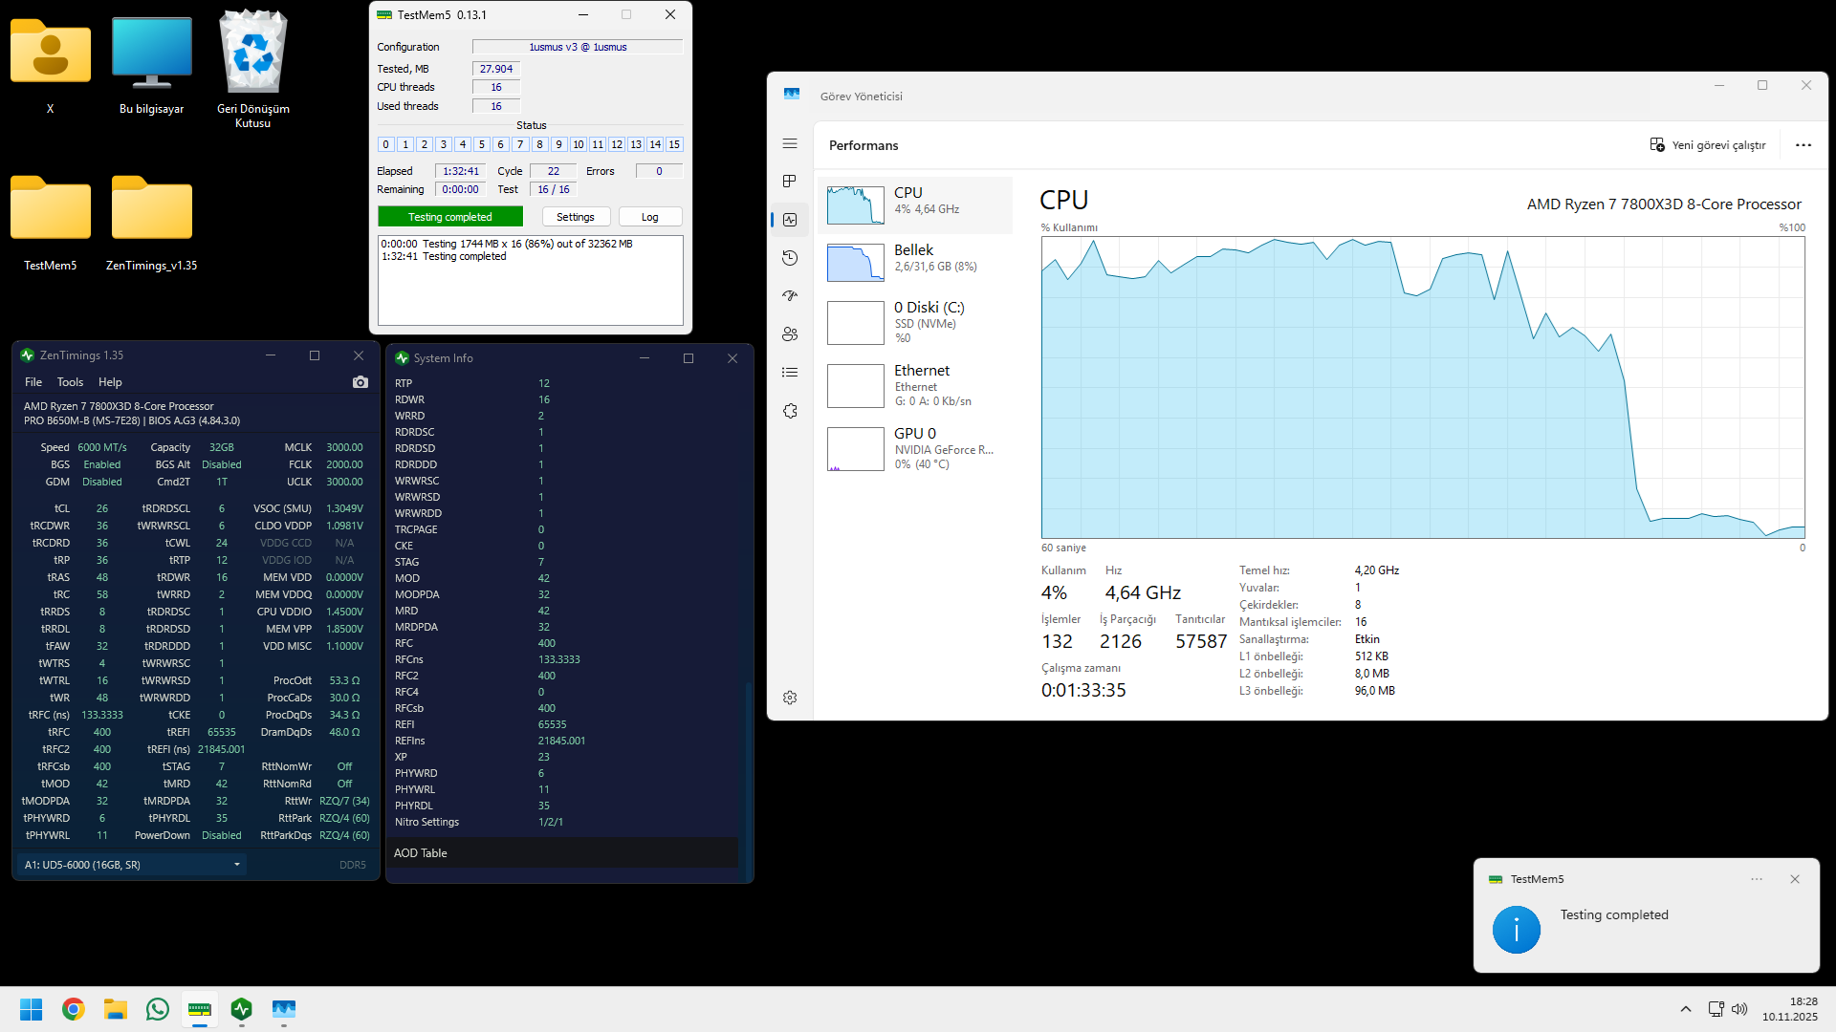Click the info icon on the notification
Image resolution: width=1836 pixels, height=1032 pixels.
click(1517, 930)
